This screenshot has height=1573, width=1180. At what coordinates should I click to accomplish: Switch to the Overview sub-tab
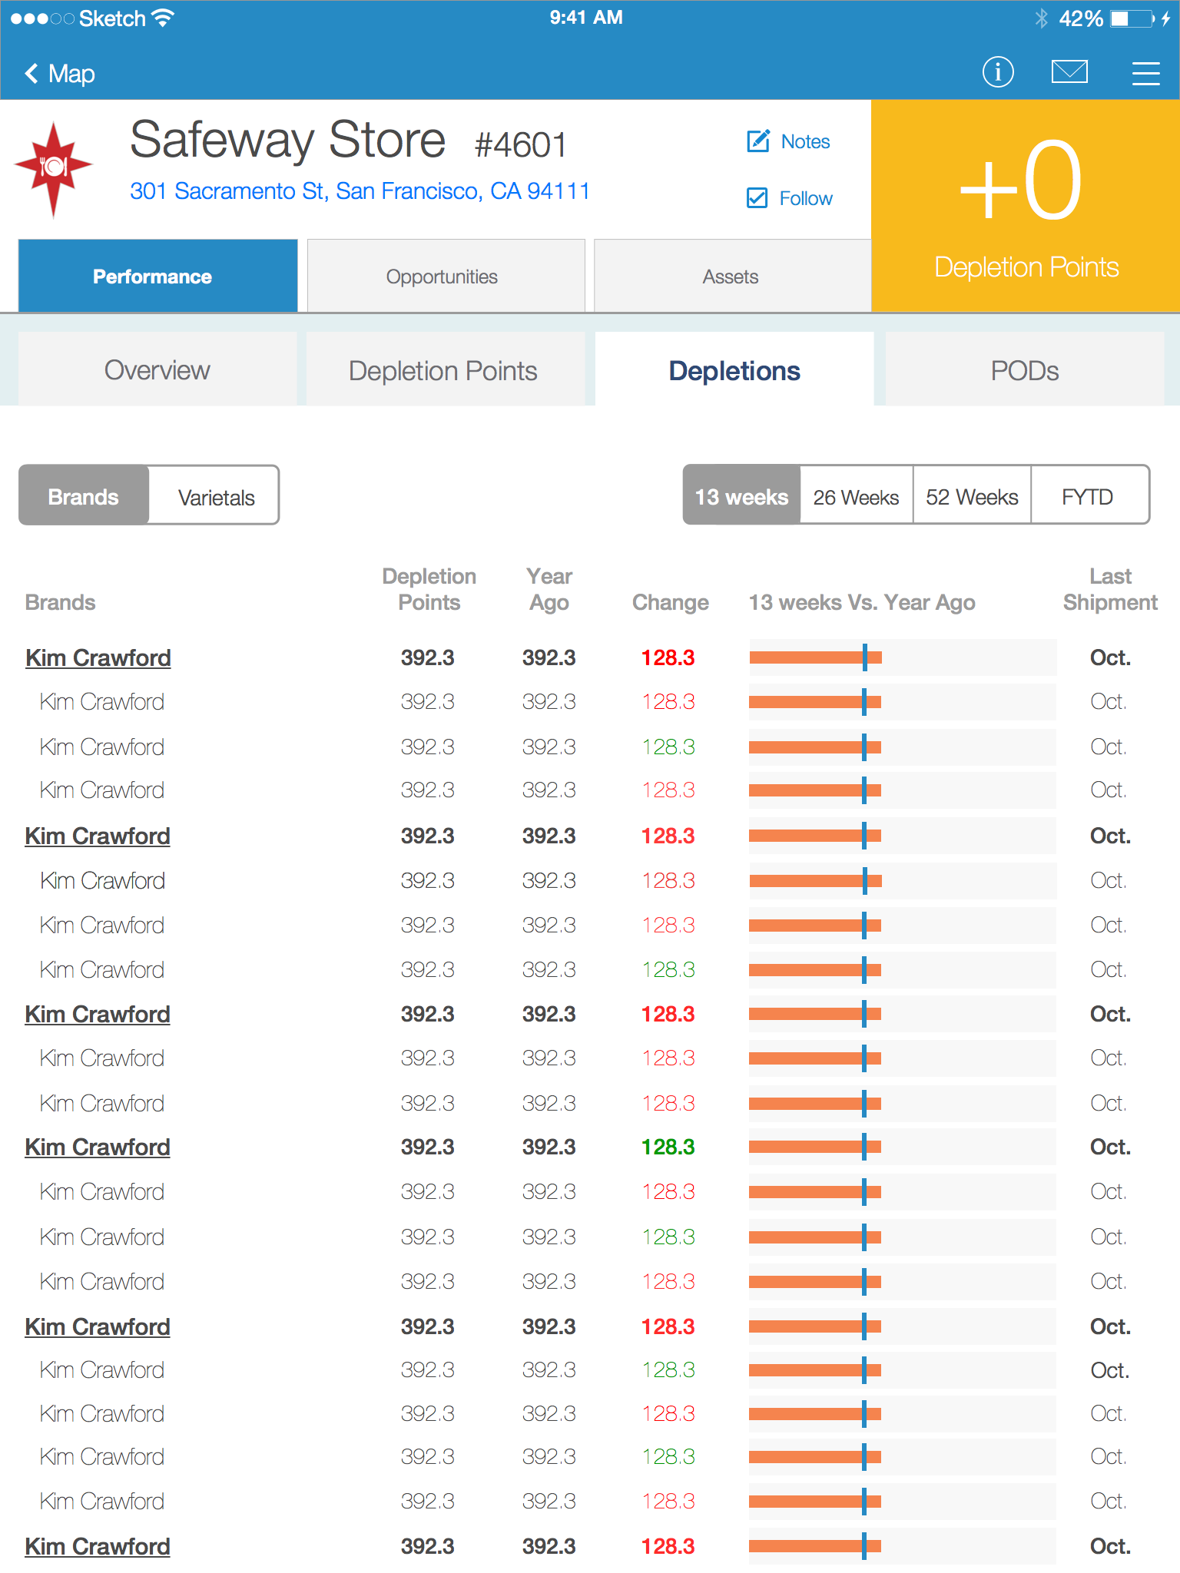(x=157, y=369)
